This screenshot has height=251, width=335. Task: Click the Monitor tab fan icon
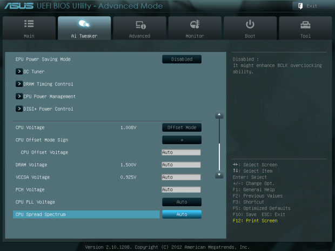click(195, 25)
